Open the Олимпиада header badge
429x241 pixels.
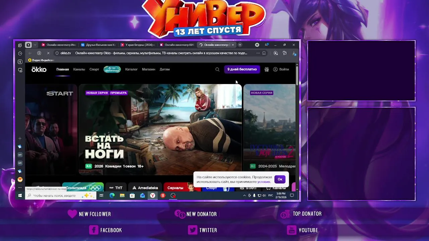coord(112,69)
